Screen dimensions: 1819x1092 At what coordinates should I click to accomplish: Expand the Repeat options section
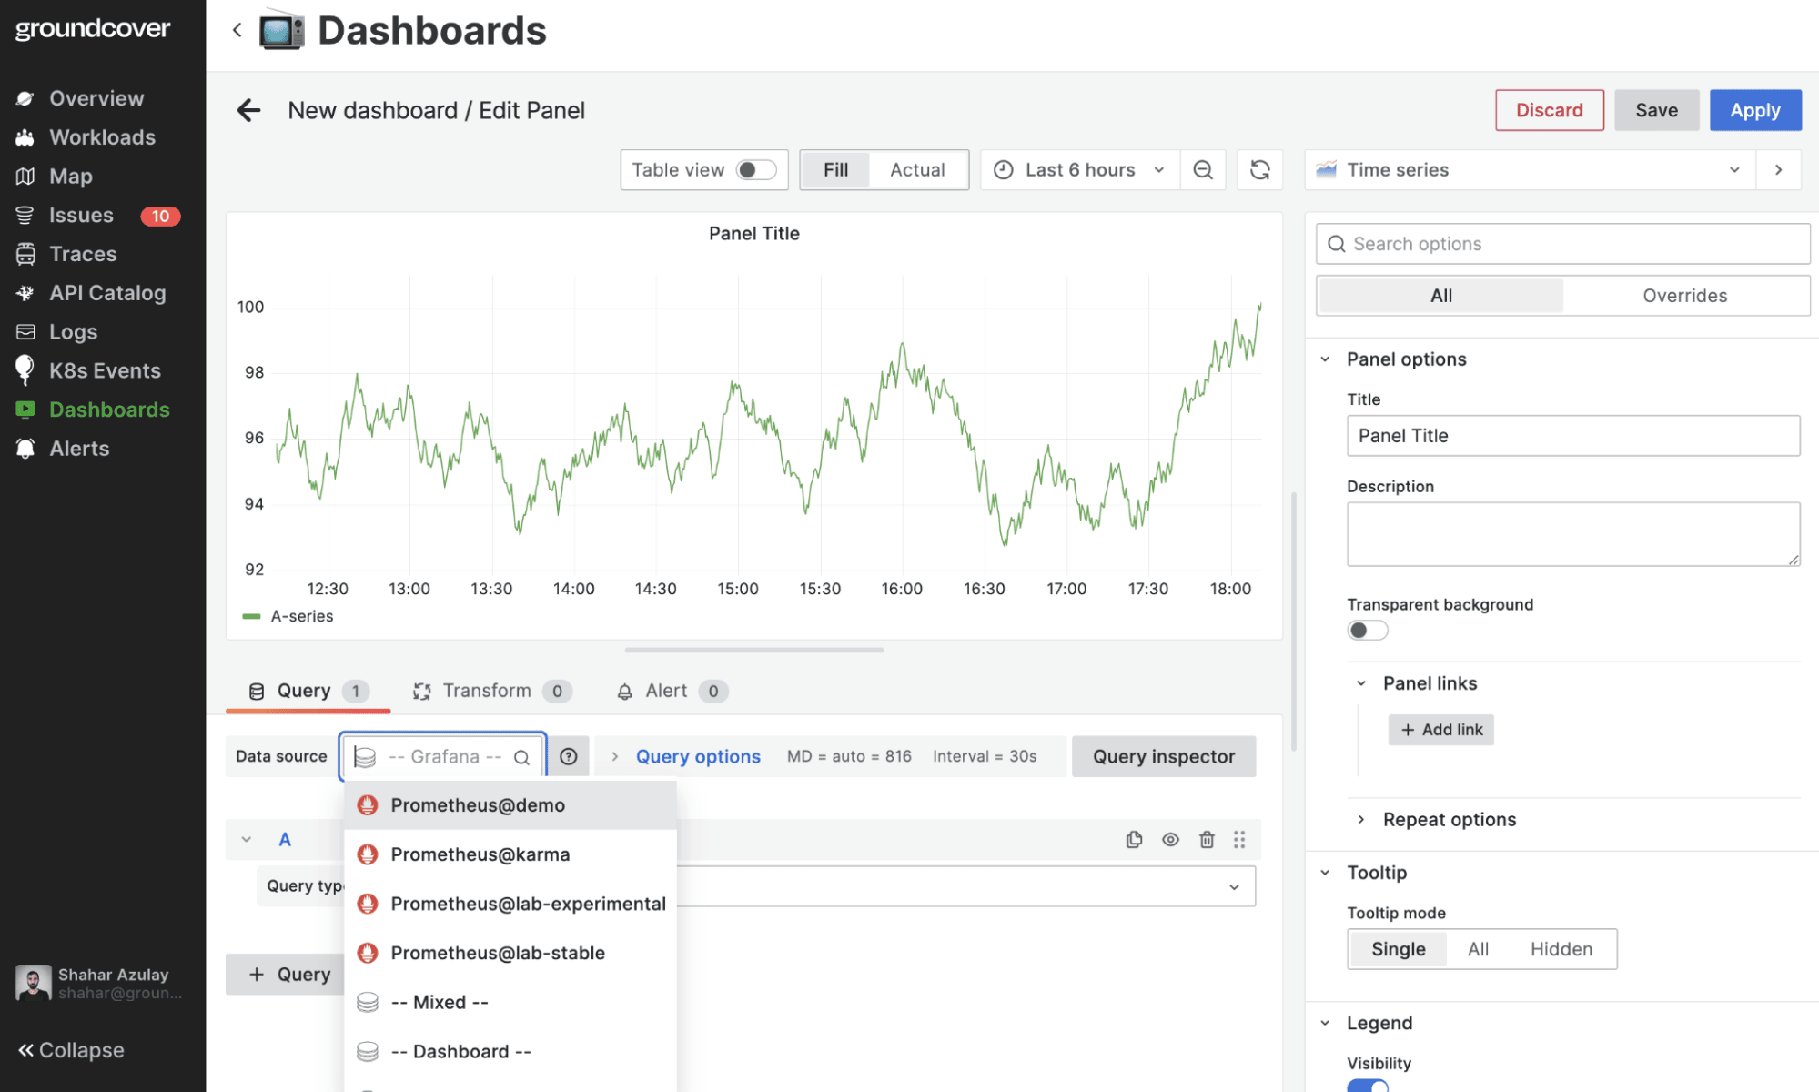tap(1449, 819)
